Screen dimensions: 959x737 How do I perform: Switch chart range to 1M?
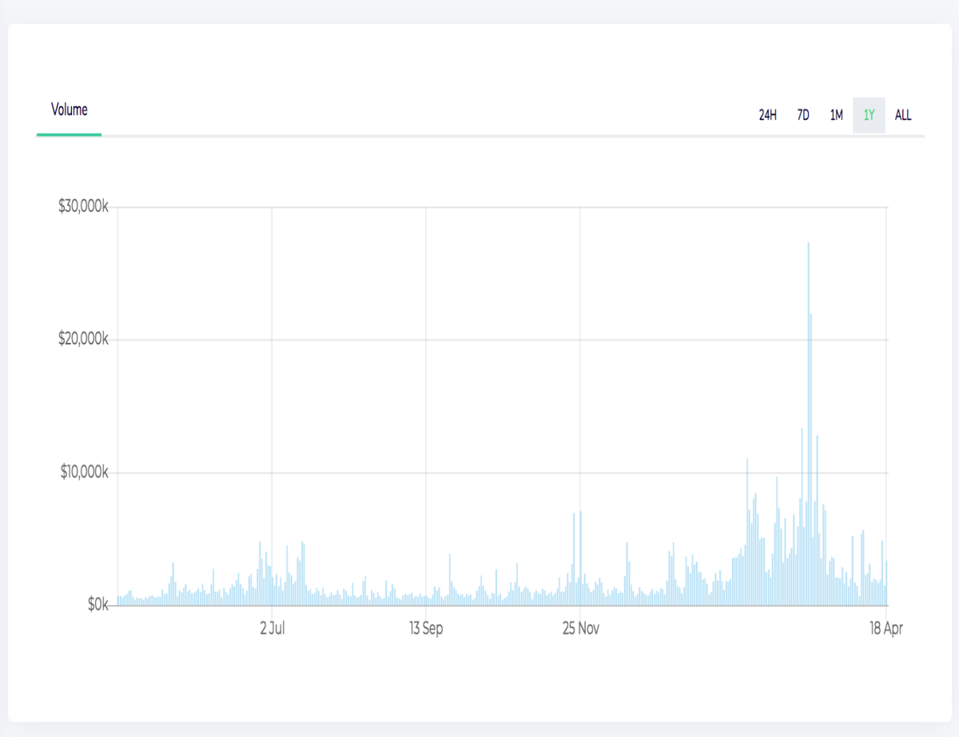(836, 115)
